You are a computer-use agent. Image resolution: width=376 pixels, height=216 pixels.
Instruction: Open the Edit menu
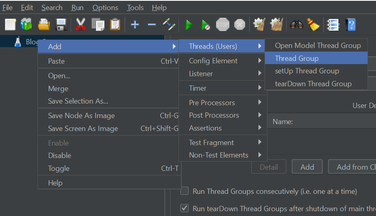pyautogui.click(x=27, y=8)
